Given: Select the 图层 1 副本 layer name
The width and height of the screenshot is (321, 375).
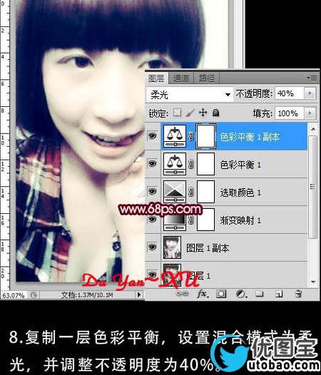Looking at the screenshot, I should click(x=208, y=248).
